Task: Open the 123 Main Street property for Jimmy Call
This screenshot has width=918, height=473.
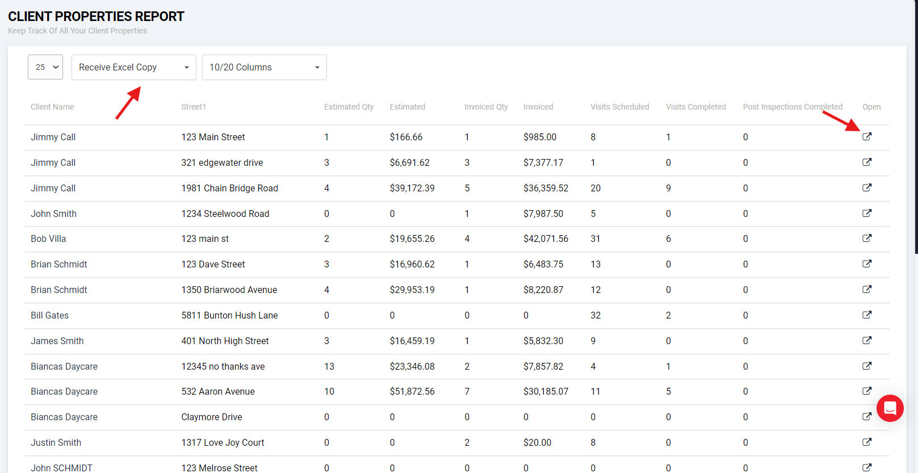Action: coord(866,137)
